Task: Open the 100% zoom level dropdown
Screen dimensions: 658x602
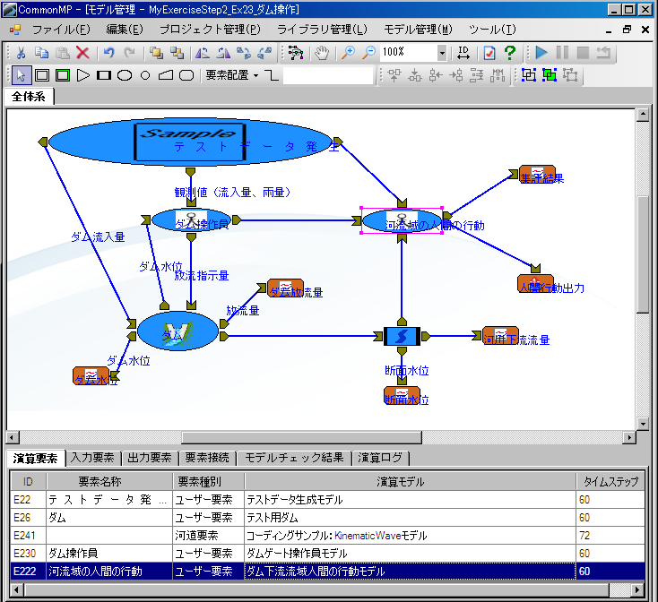Action: [x=442, y=53]
